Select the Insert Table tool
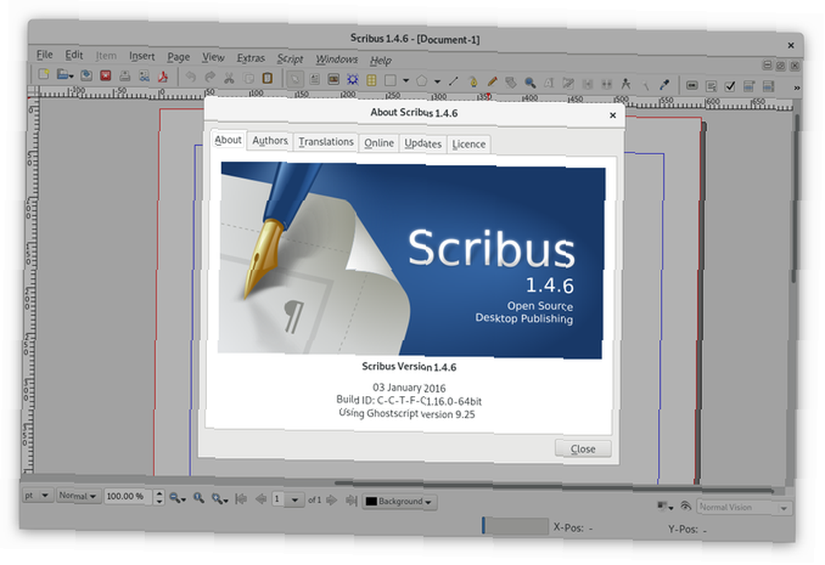This screenshot has height=565, width=825. (371, 80)
